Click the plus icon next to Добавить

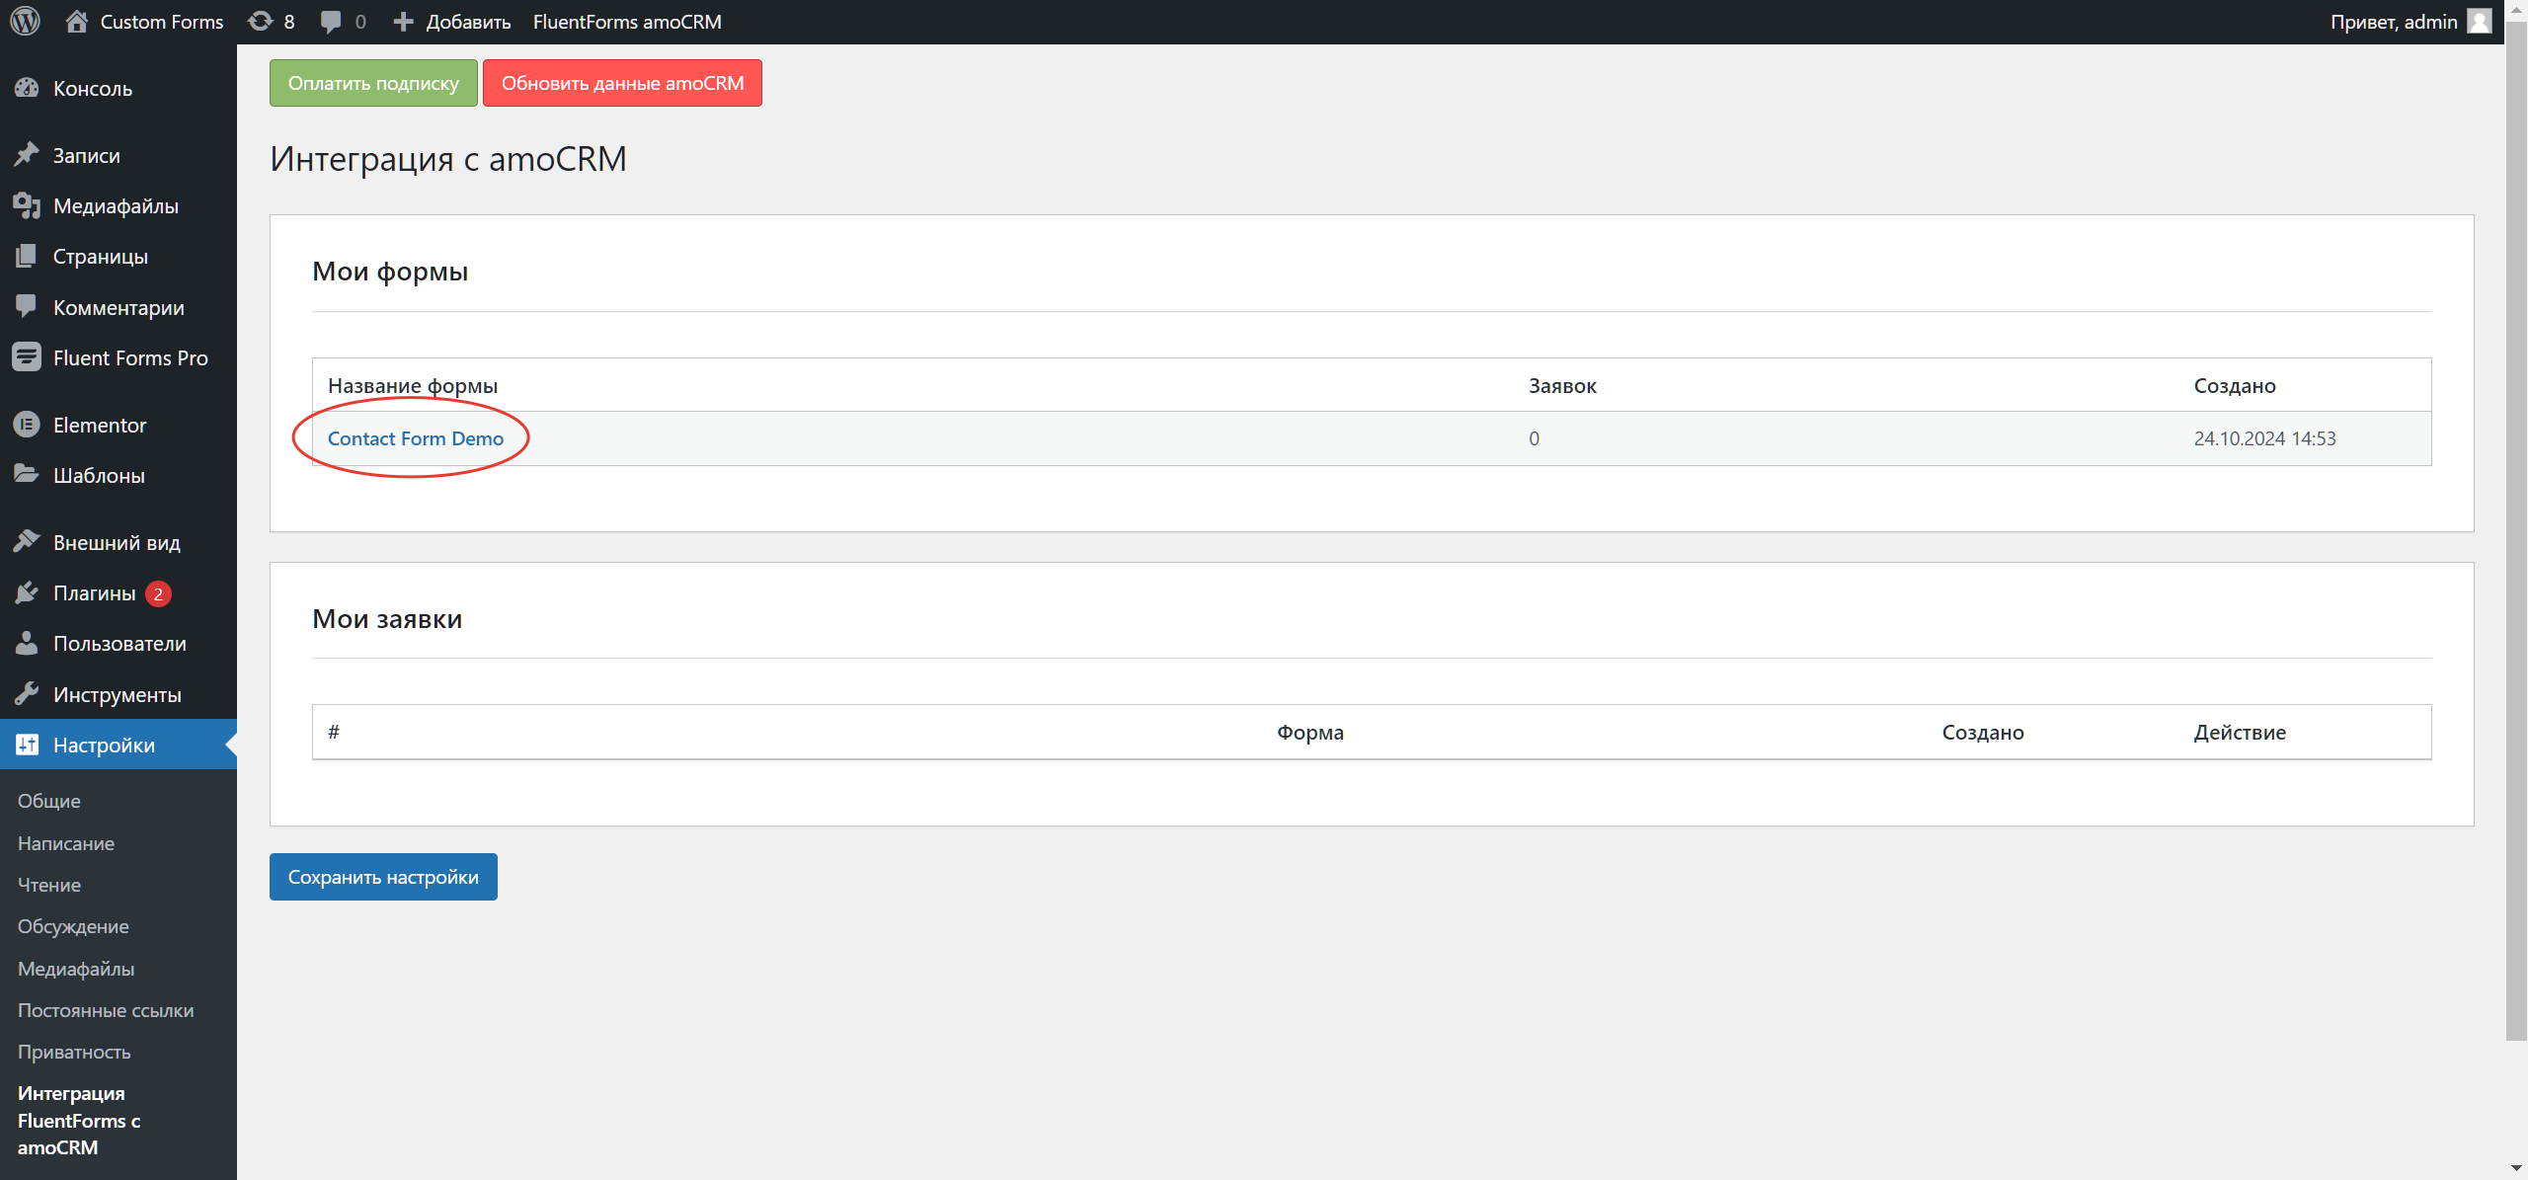pyautogui.click(x=403, y=21)
